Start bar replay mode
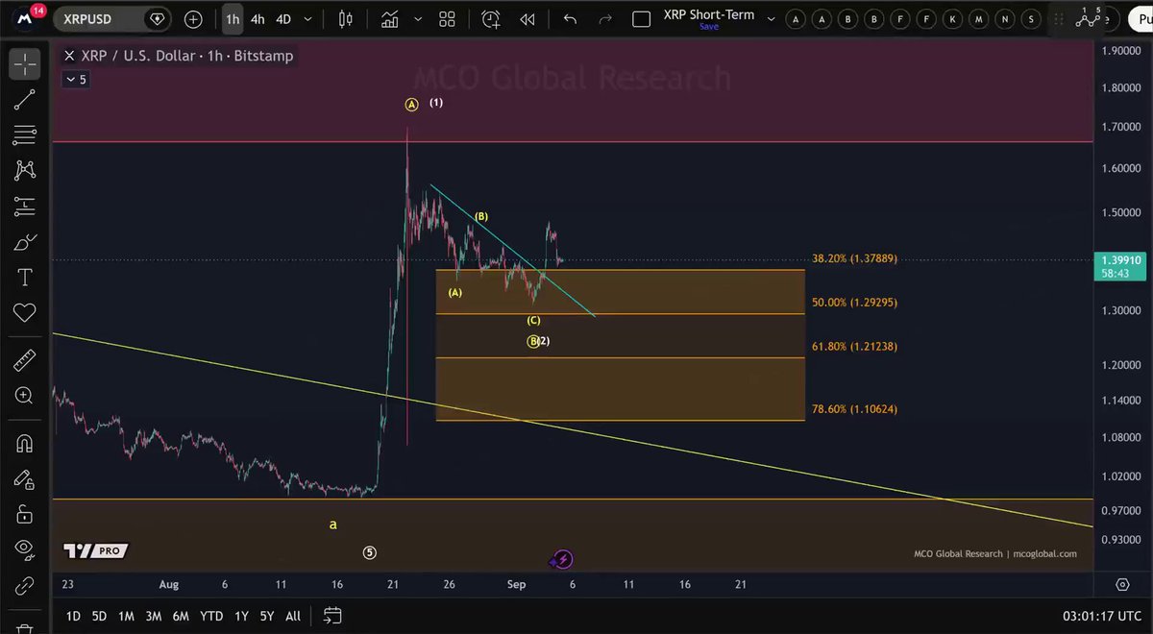1153x634 pixels. pyautogui.click(x=527, y=19)
